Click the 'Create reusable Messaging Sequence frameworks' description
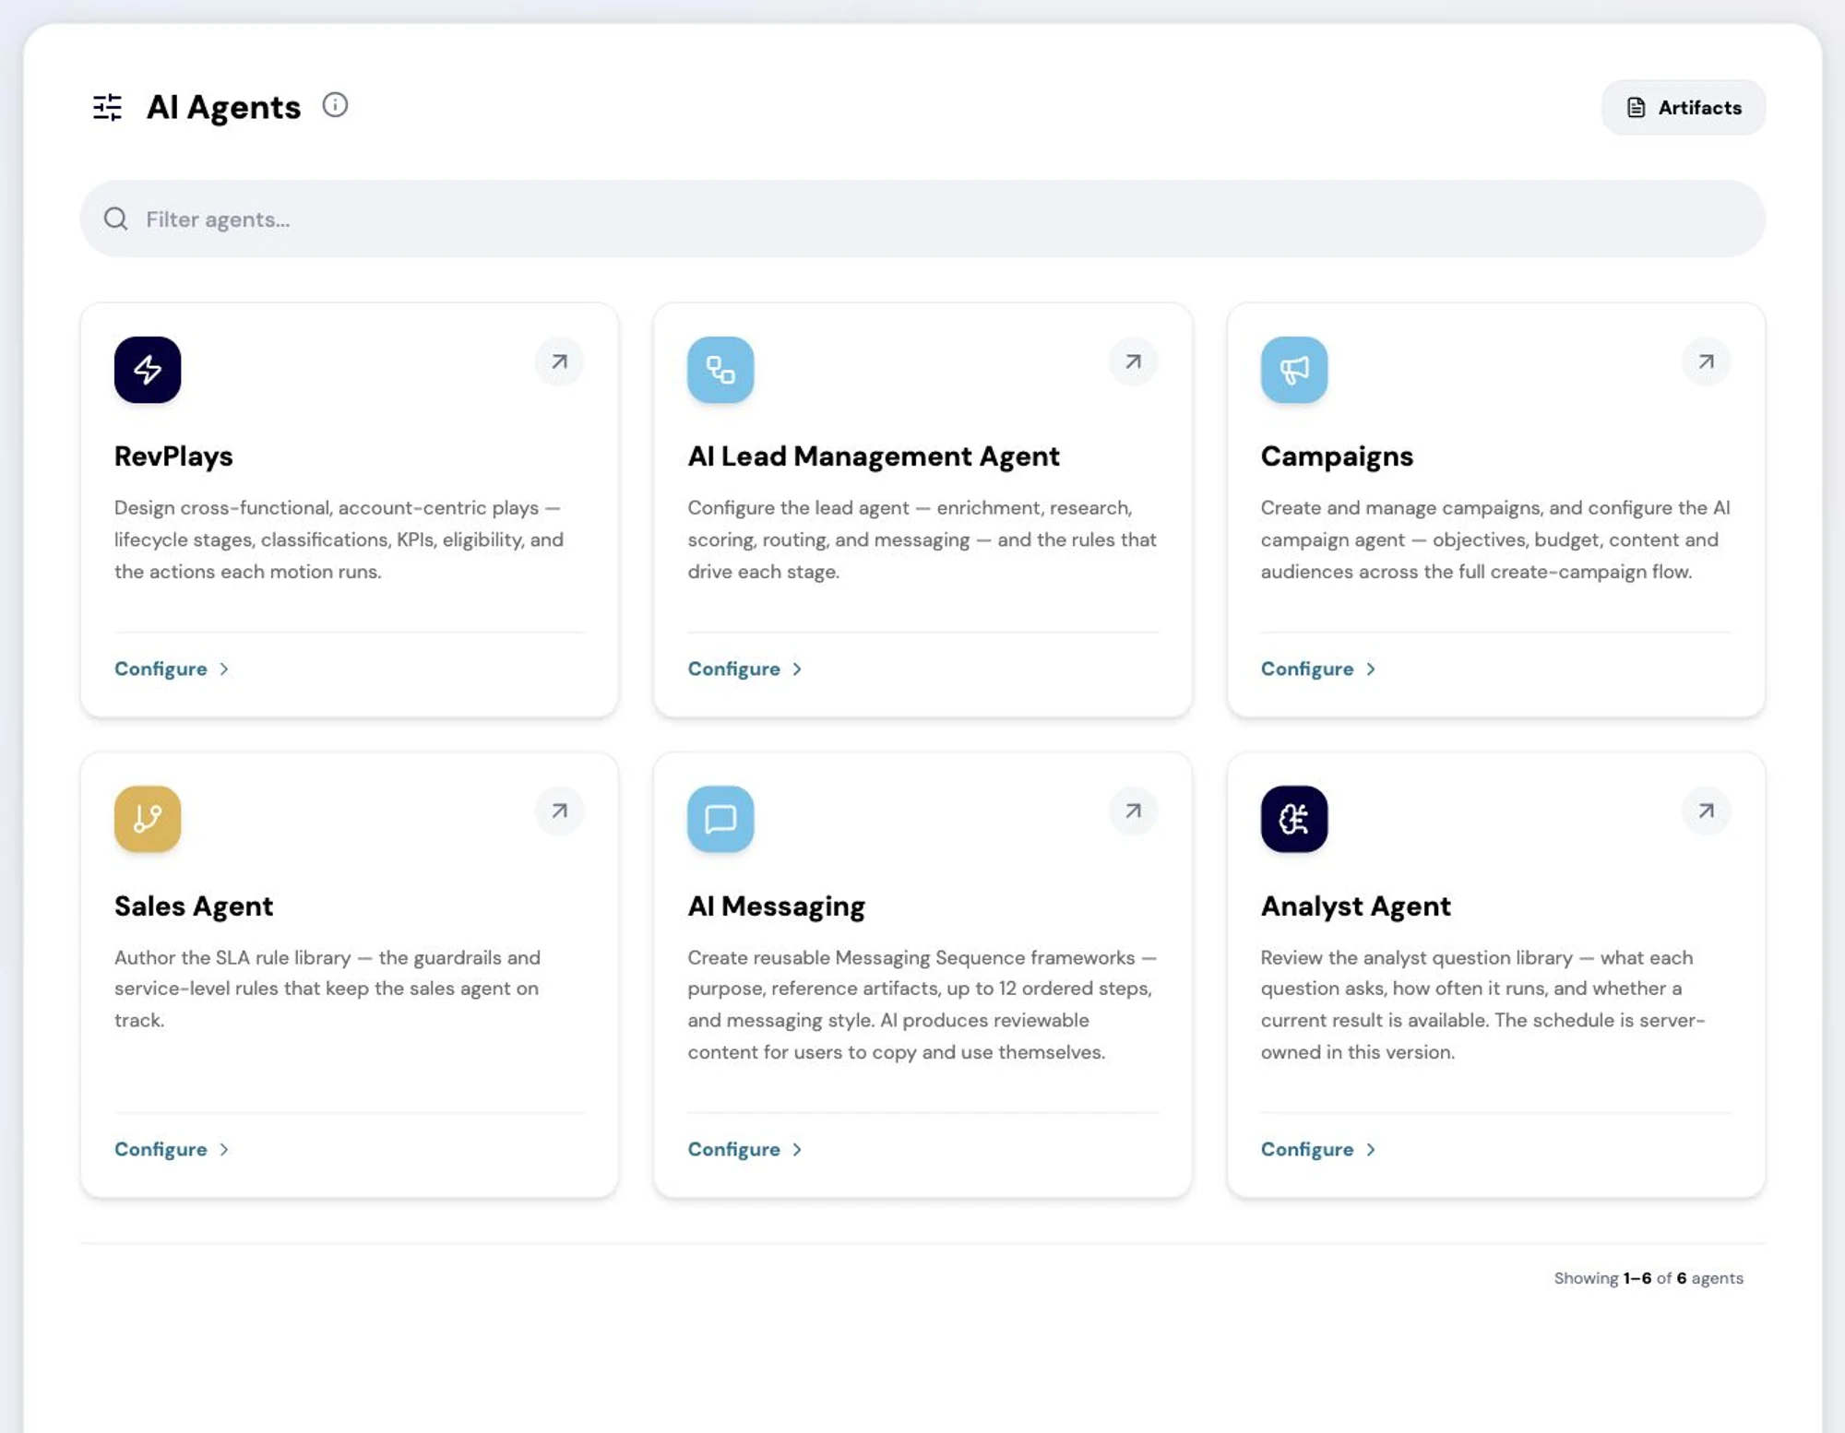This screenshot has height=1433, width=1845. (x=922, y=1004)
